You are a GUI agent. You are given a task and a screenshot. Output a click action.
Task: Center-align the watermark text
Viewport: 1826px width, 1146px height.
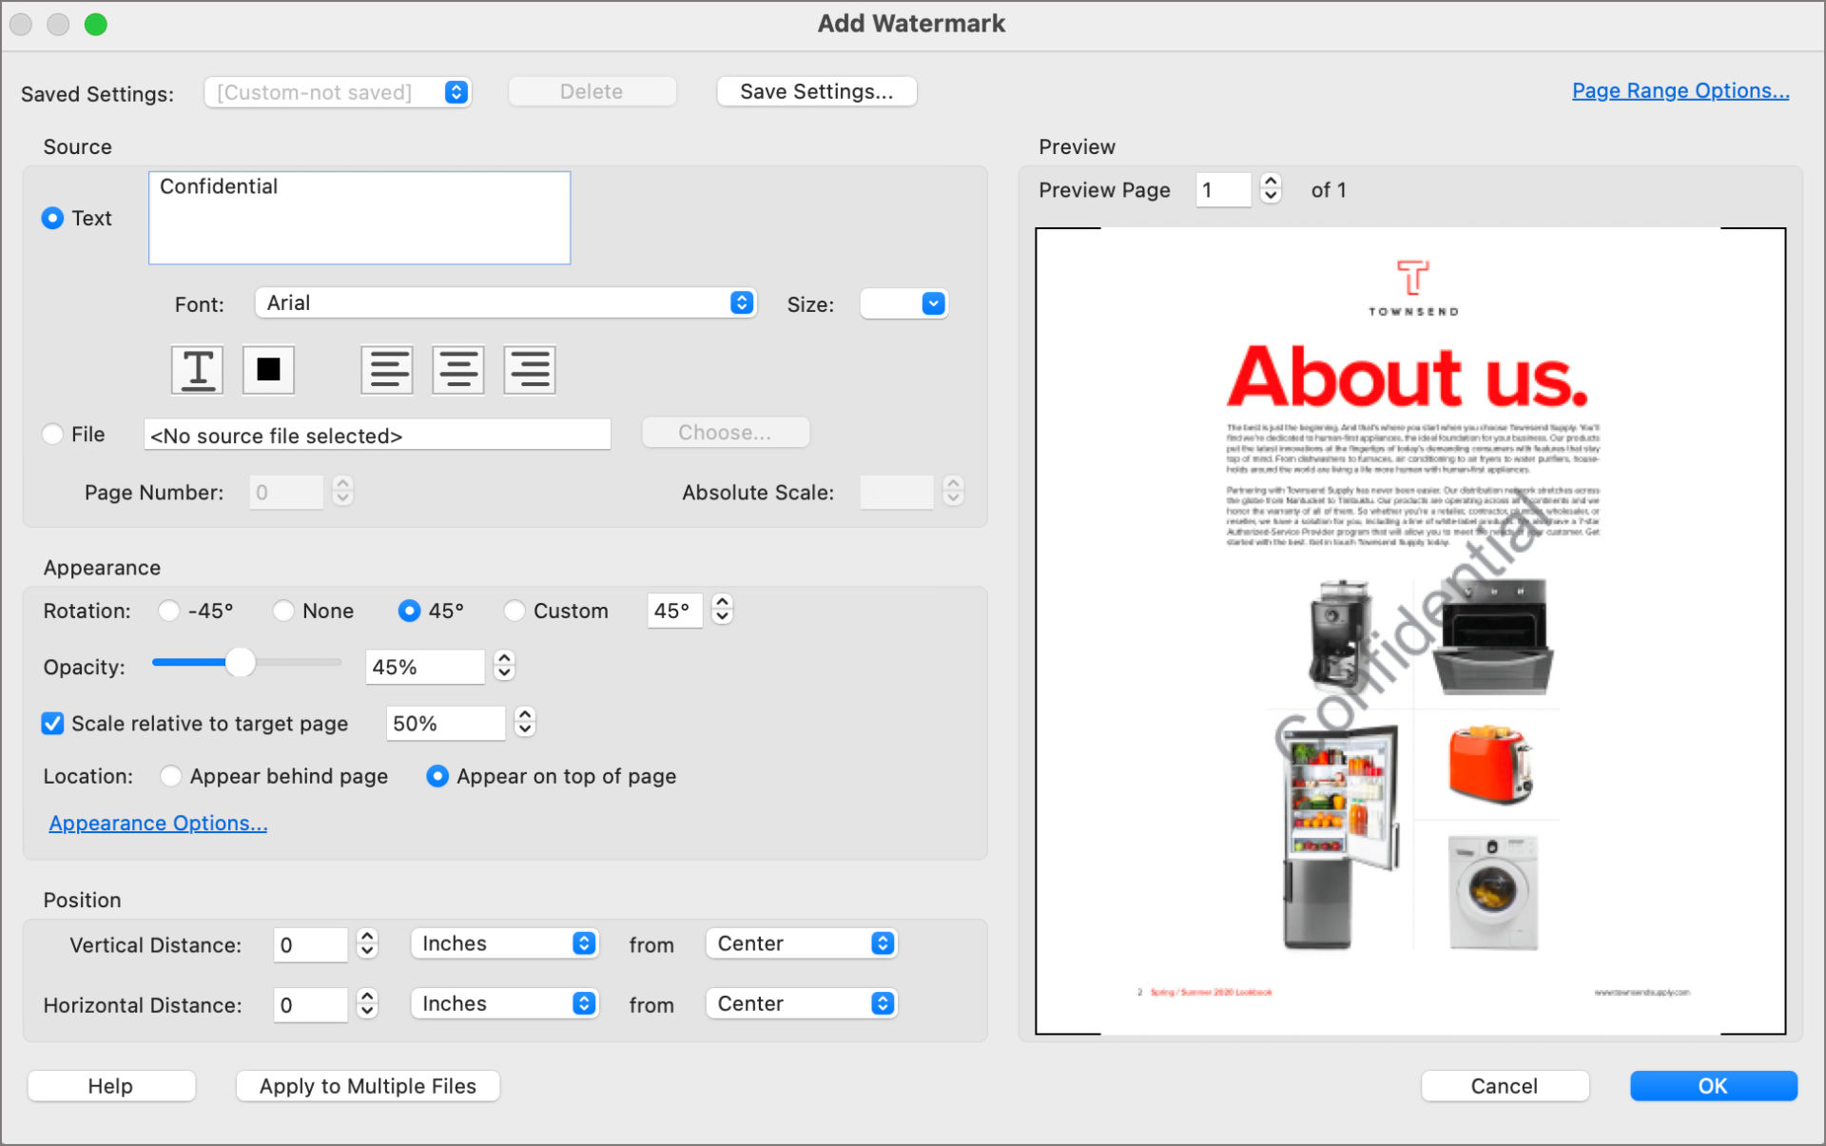tap(457, 369)
